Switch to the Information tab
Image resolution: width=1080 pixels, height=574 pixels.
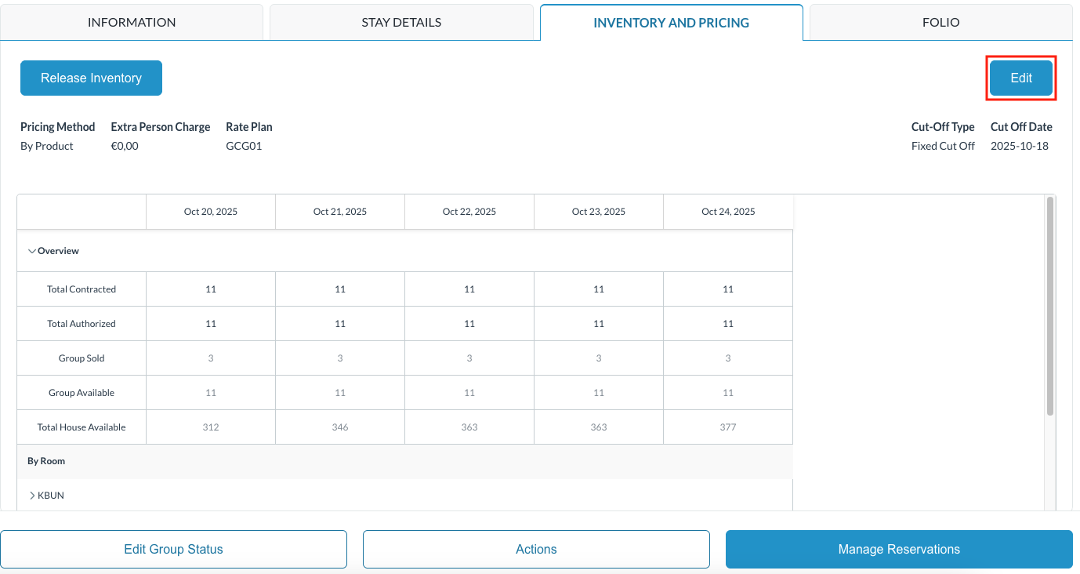click(132, 22)
